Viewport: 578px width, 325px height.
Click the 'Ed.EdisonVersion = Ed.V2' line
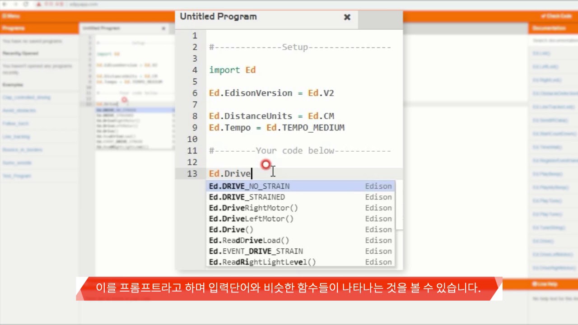tap(271, 93)
